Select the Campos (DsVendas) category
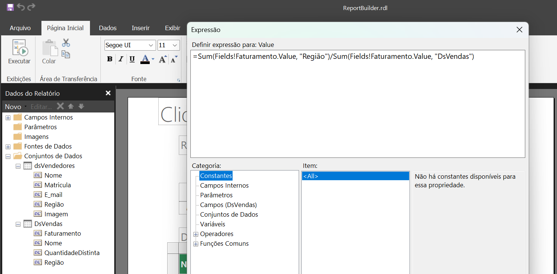 point(228,205)
